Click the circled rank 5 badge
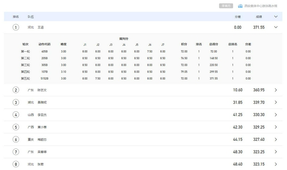The image size is (287, 170). [16, 127]
